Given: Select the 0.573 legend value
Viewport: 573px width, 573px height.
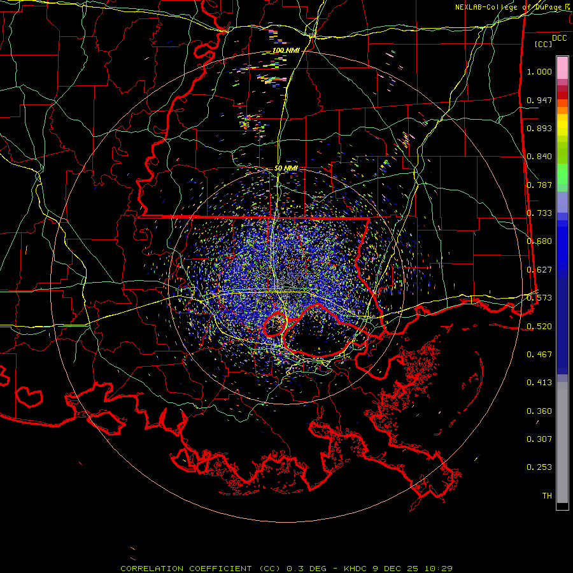Looking at the screenshot, I should [539, 298].
